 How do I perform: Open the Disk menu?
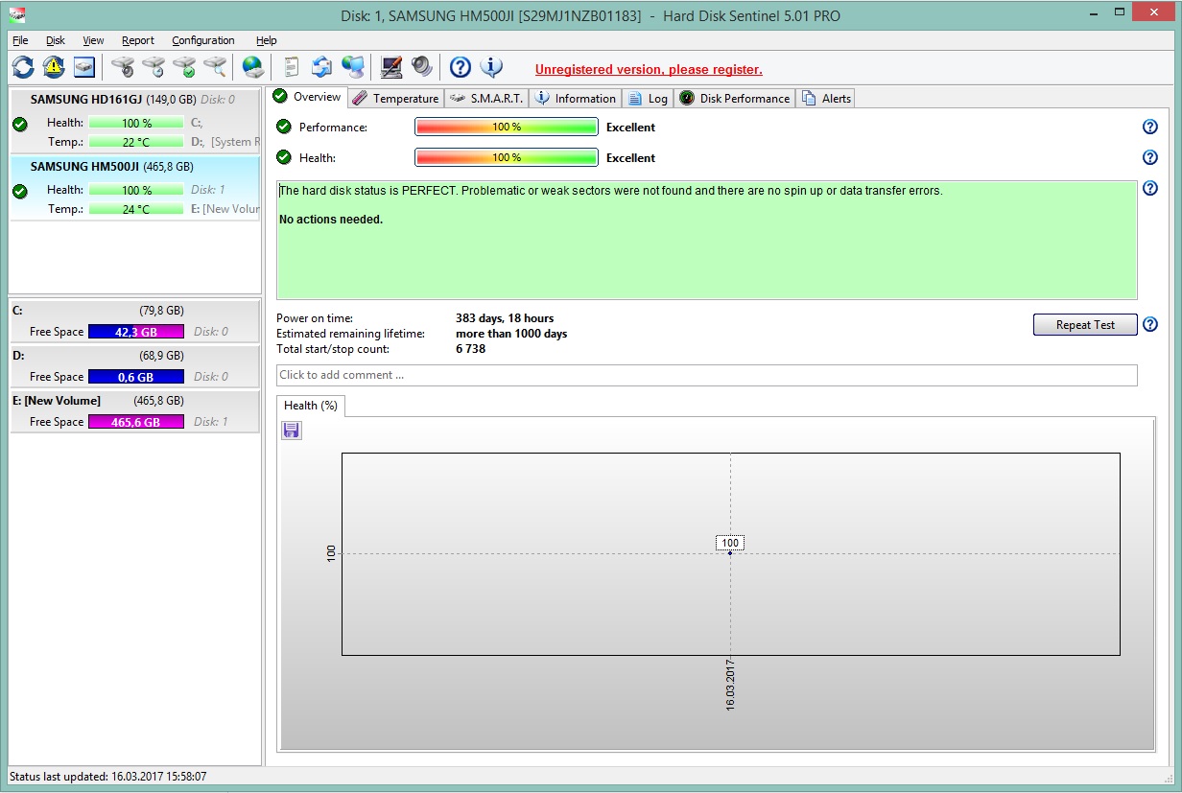click(56, 40)
